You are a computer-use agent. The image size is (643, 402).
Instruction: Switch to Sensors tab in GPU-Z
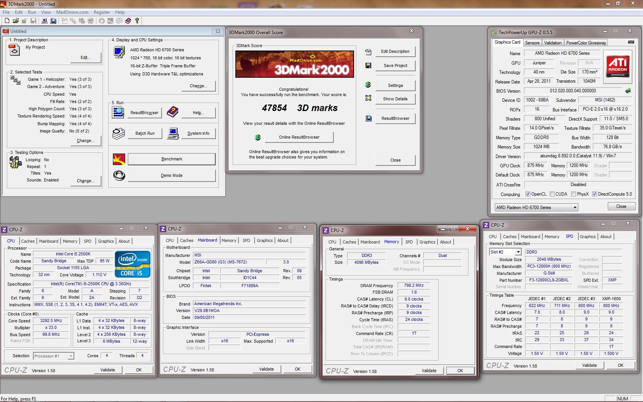[x=532, y=43]
